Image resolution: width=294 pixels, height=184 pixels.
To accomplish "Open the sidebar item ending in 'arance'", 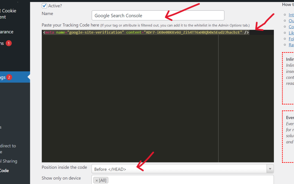I will 7,32.
